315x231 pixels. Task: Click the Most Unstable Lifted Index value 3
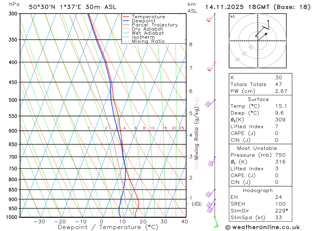point(277,169)
